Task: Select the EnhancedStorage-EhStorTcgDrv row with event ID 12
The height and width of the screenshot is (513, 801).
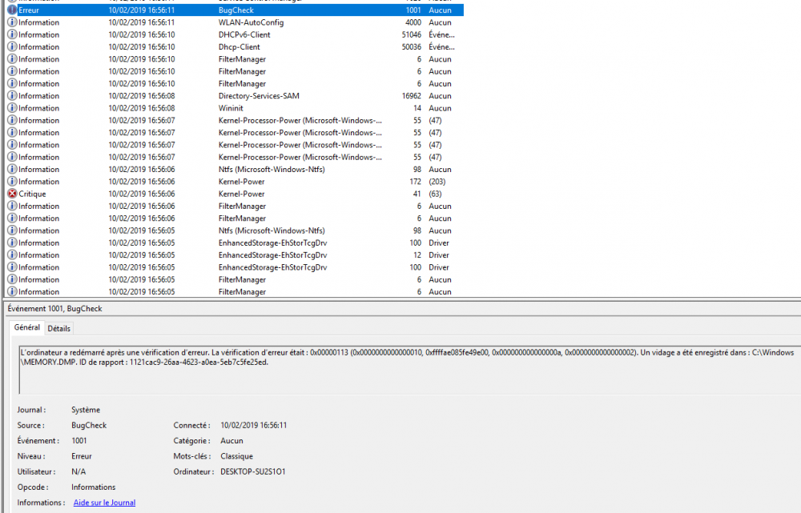Action: 272,255
